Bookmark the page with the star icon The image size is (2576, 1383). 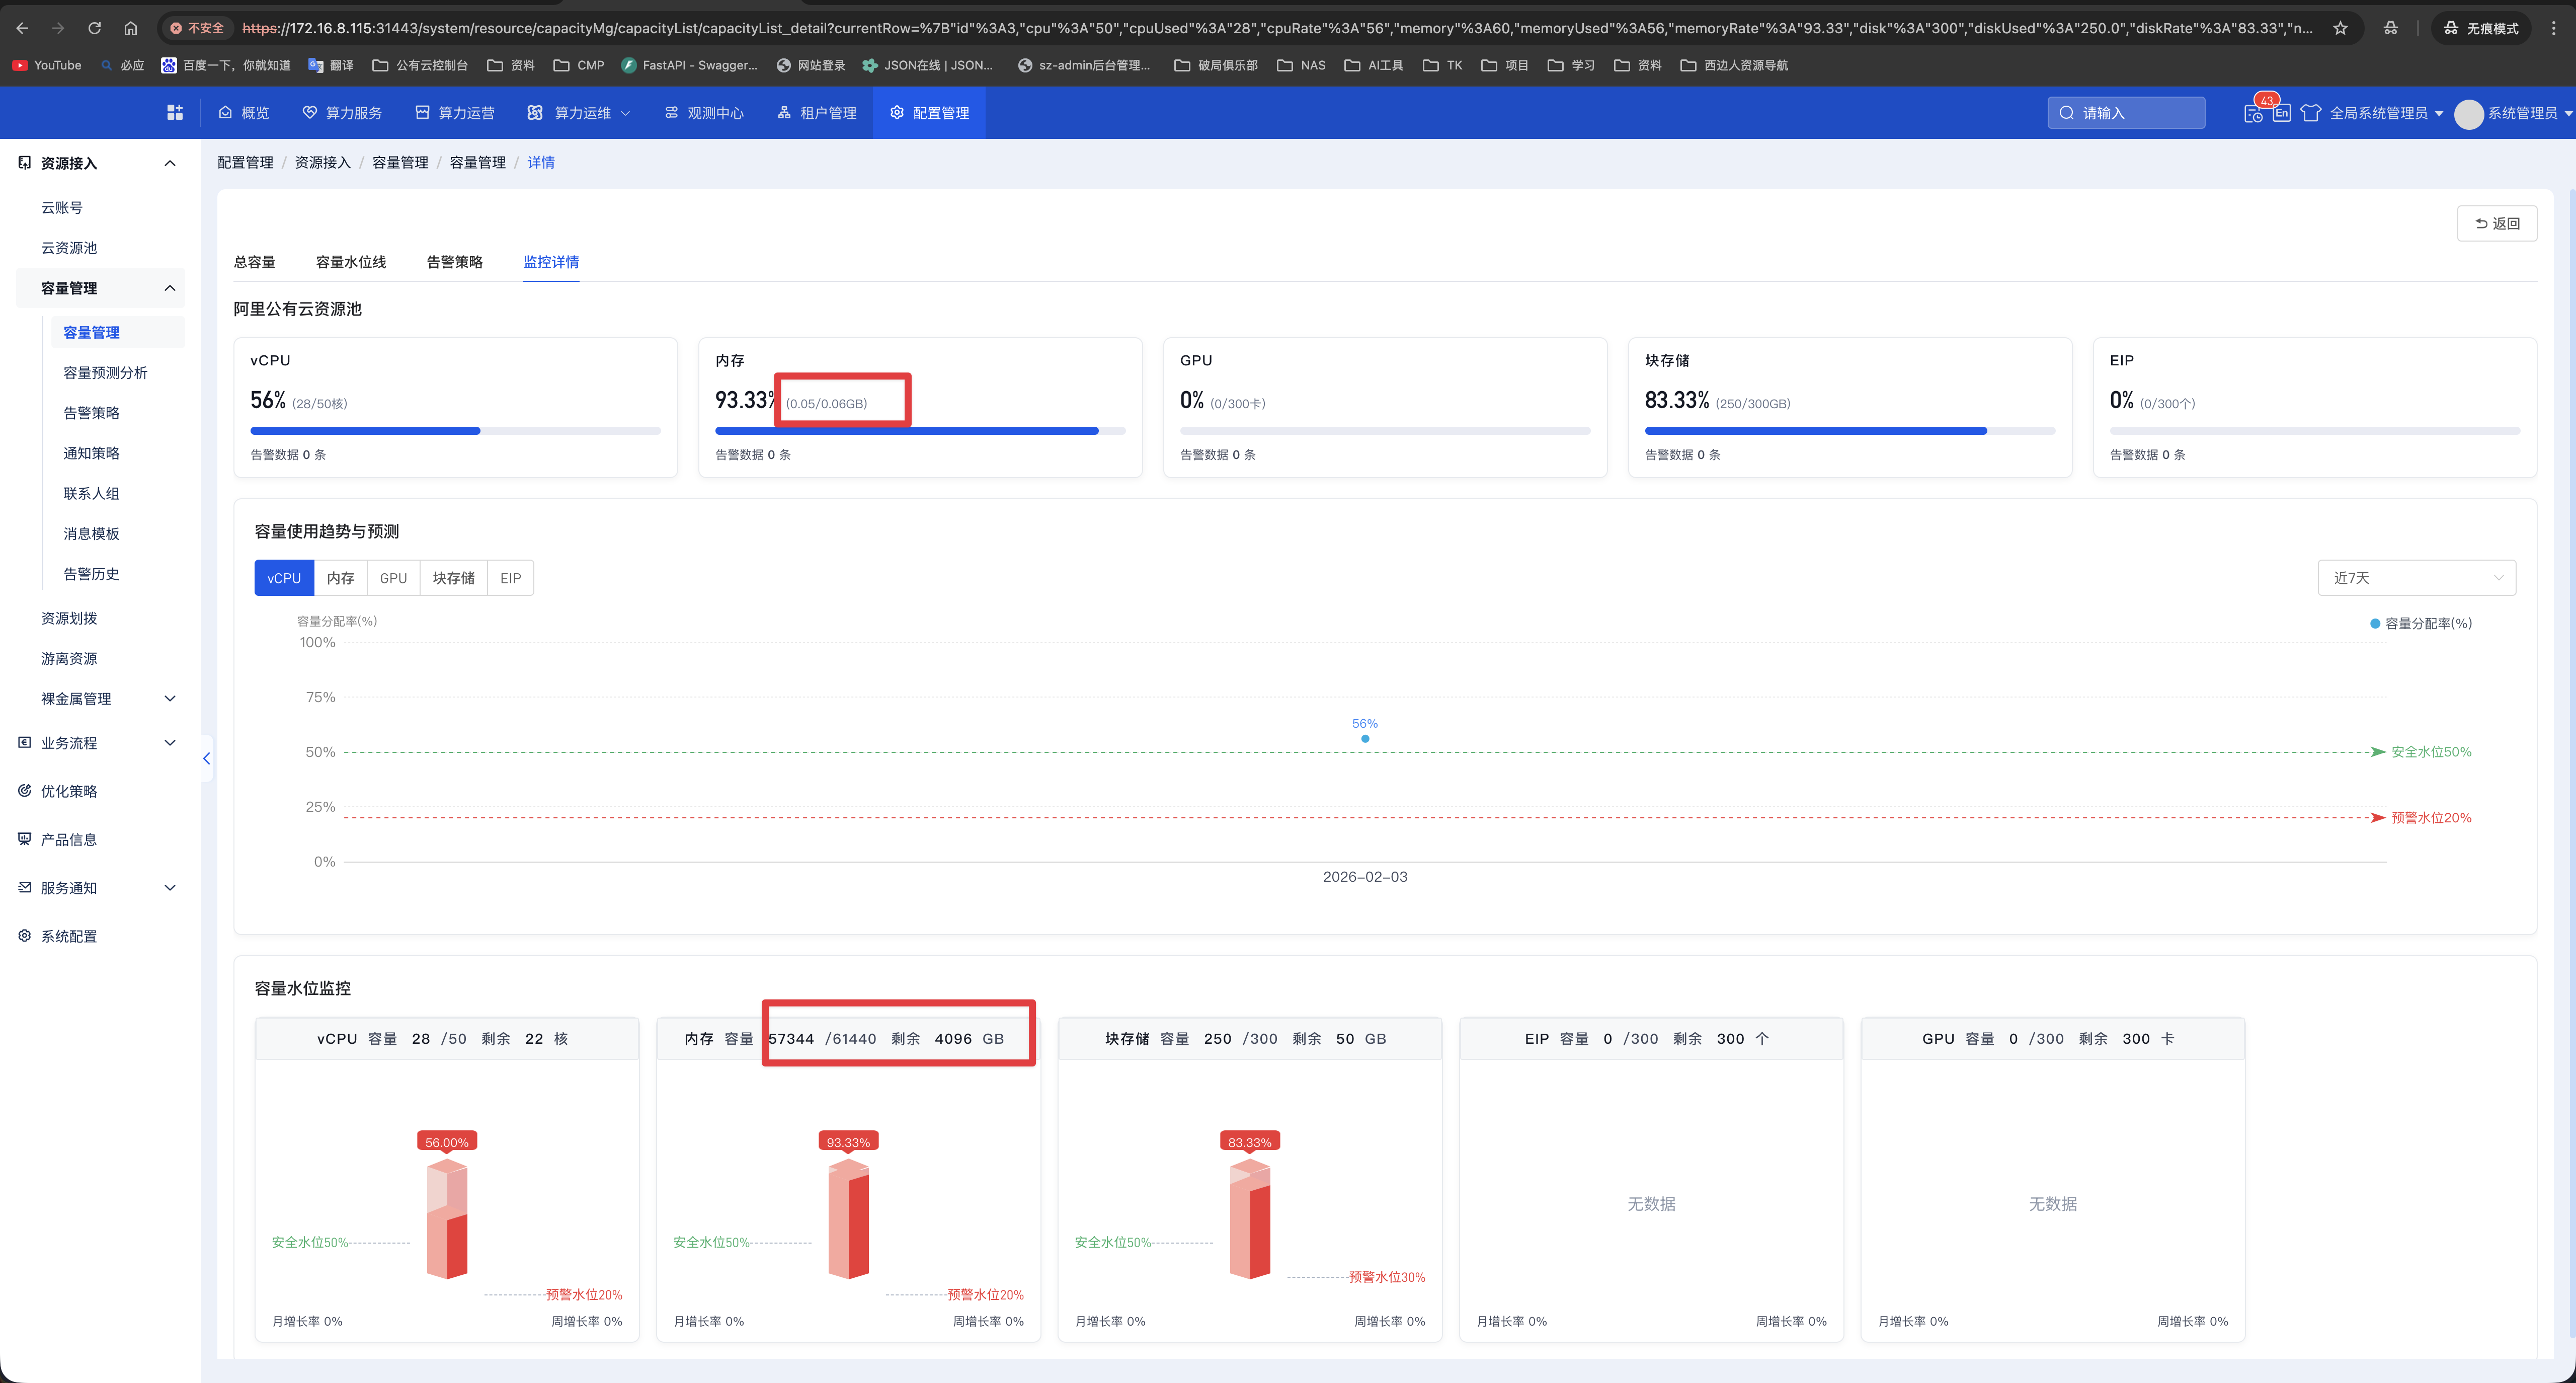(2340, 28)
